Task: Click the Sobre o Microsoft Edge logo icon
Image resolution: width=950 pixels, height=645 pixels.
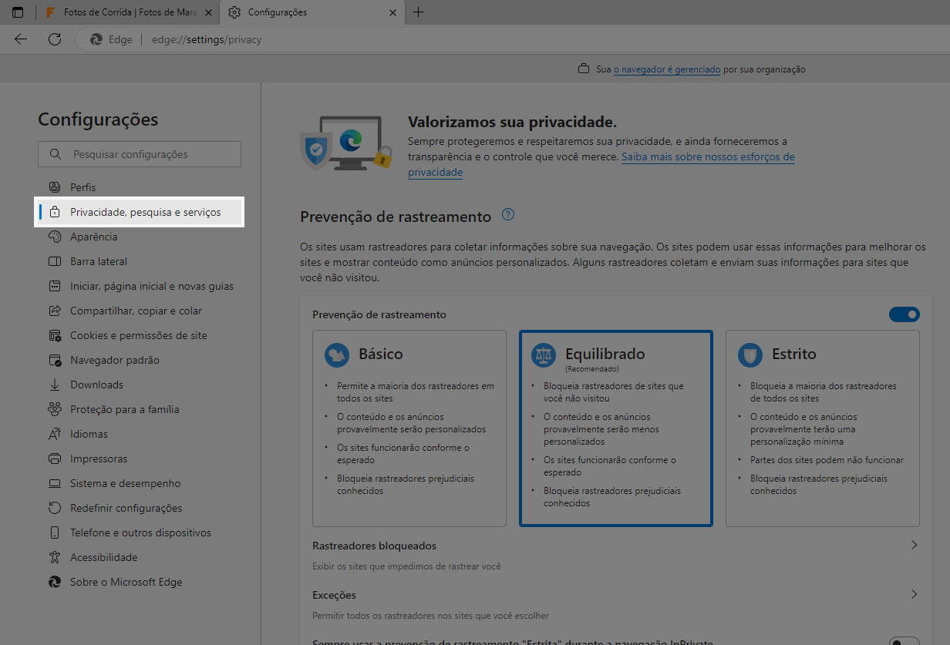Action: coord(54,582)
